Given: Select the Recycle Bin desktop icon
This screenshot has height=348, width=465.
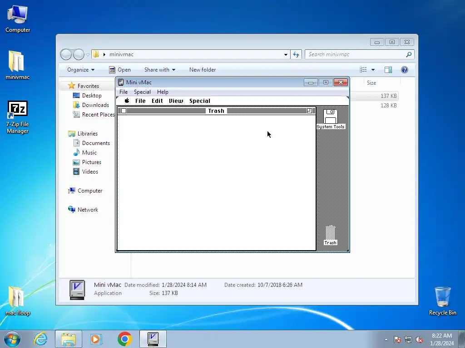Looking at the screenshot, I should click(442, 301).
